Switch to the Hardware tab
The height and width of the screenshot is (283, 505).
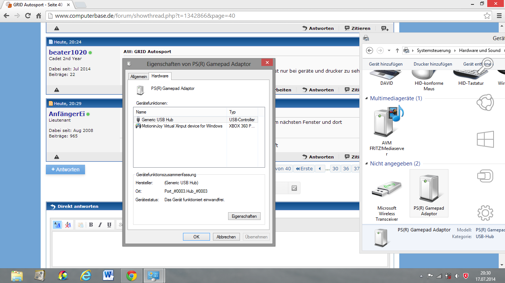click(160, 76)
